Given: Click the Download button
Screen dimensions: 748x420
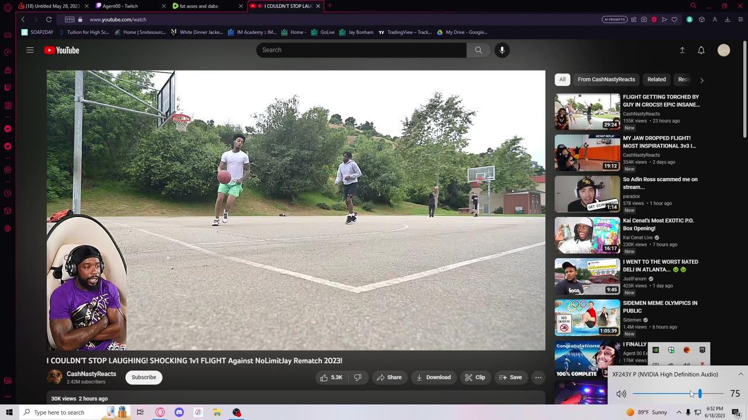Looking at the screenshot, I should tap(433, 377).
